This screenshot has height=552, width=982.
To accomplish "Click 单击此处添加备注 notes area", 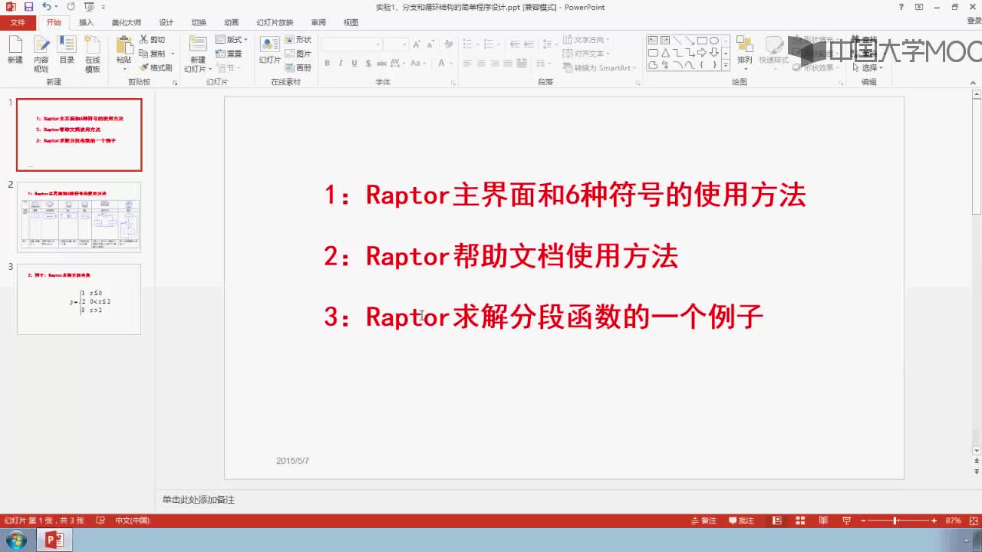I will [x=199, y=500].
